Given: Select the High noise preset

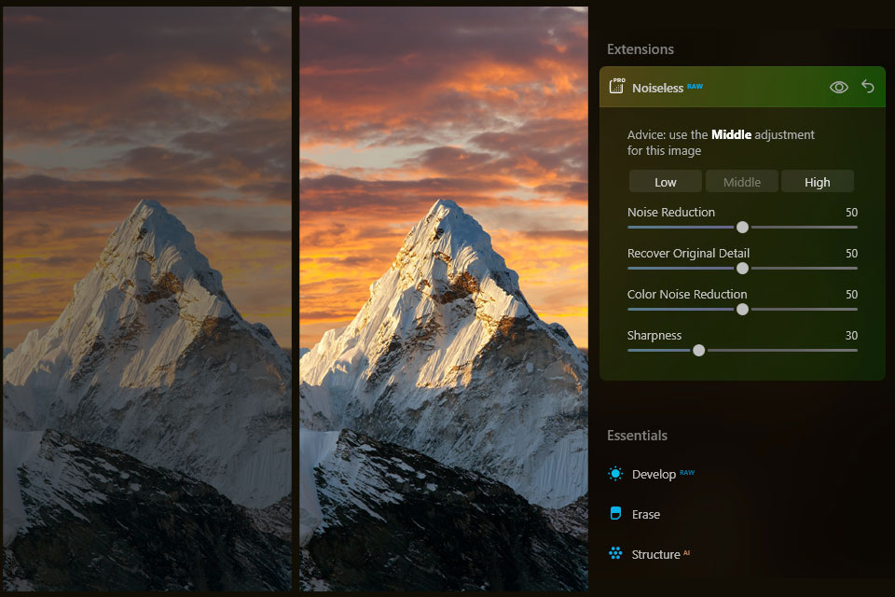Looking at the screenshot, I should (818, 182).
